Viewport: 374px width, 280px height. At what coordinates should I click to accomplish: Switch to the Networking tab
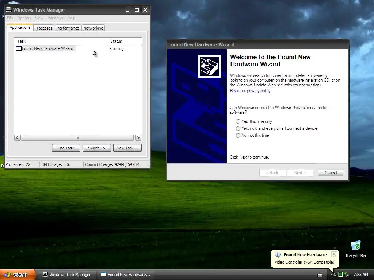click(93, 28)
